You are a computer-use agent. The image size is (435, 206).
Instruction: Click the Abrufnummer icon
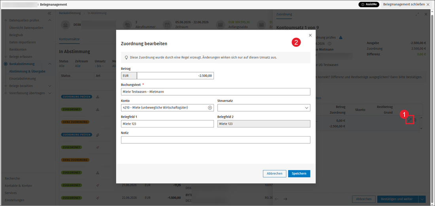127,25
